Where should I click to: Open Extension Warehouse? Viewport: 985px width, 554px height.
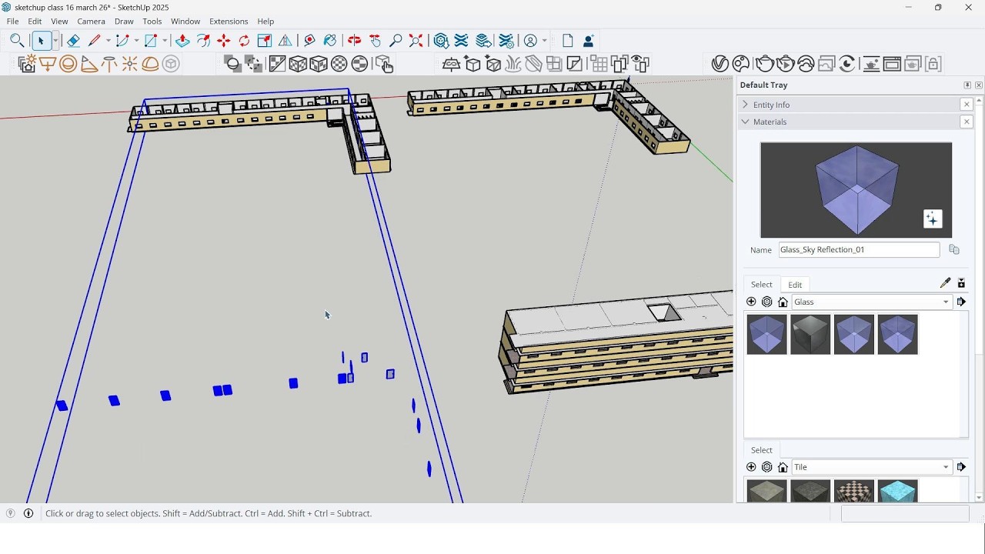(462, 41)
